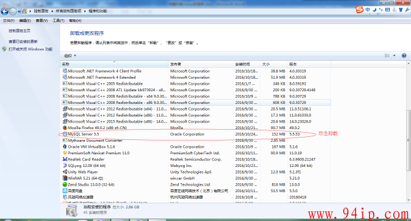Open the 组织 dropdown

[x=70, y=56]
